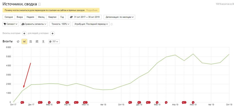Select the Неделя period tab
The height and width of the screenshot is (109, 234).
[30, 17]
